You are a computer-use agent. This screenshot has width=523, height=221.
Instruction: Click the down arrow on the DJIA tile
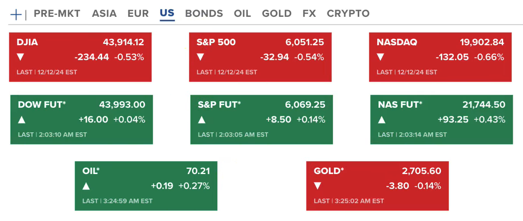point(20,57)
